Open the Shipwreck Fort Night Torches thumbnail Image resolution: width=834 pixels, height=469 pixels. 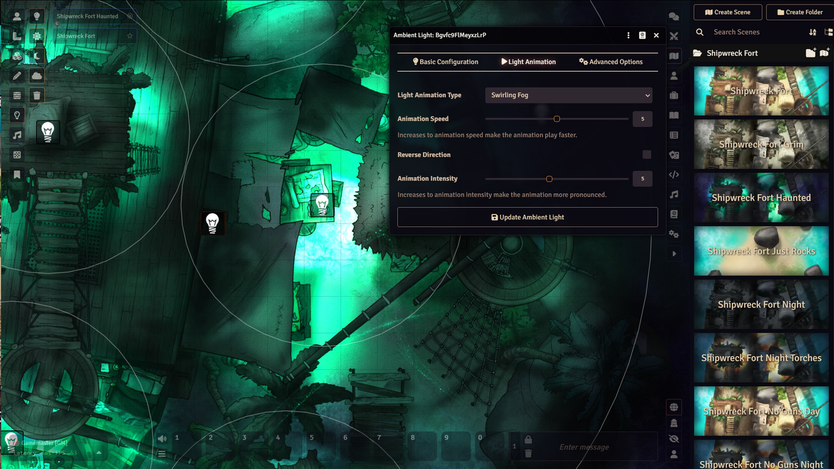pos(761,358)
